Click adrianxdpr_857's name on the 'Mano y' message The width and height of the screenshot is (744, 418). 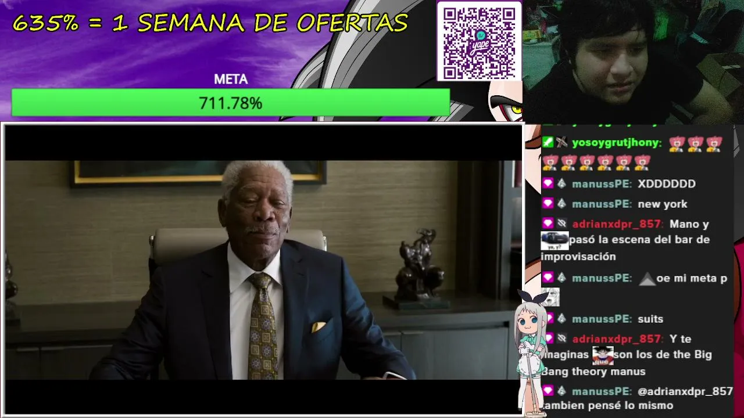pyautogui.click(x=618, y=224)
